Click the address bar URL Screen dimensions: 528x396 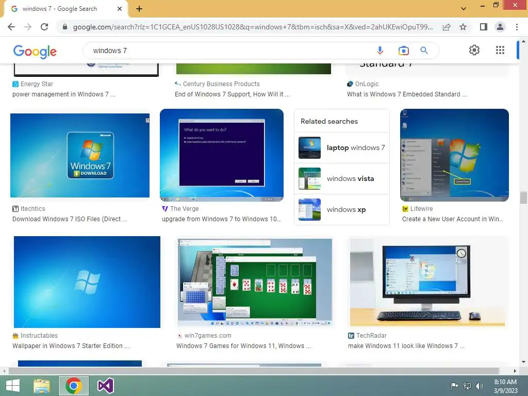[253, 27]
